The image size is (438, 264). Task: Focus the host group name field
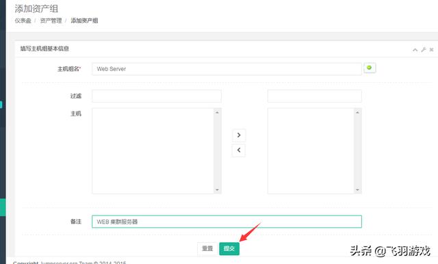pyautogui.click(x=227, y=68)
